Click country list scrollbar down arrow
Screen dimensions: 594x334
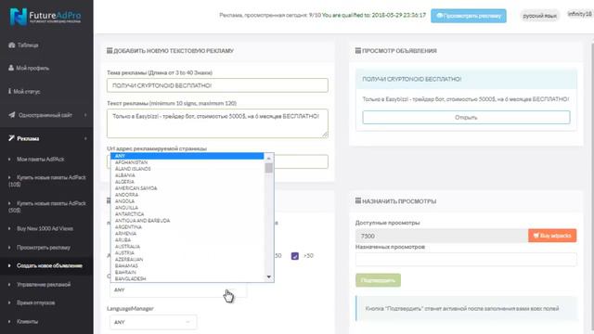click(268, 277)
